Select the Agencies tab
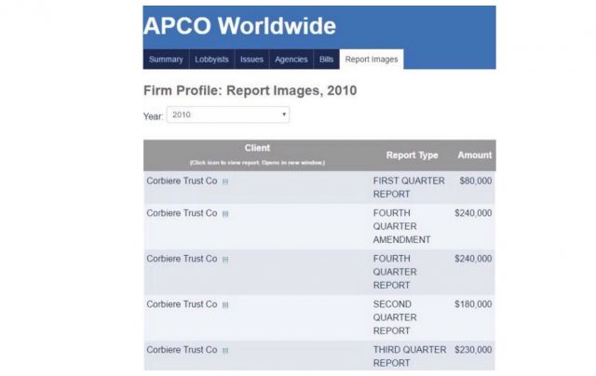Viewport: 596px width, 376px height. pyautogui.click(x=291, y=60)
